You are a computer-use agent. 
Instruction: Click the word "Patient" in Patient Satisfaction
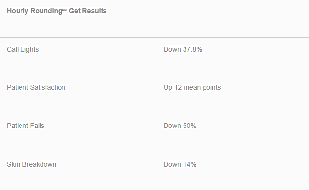click(x=18, y=87)
